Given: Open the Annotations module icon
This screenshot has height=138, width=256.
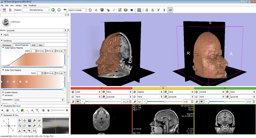Looking at the screenshot, I should [x=120, y=10].
